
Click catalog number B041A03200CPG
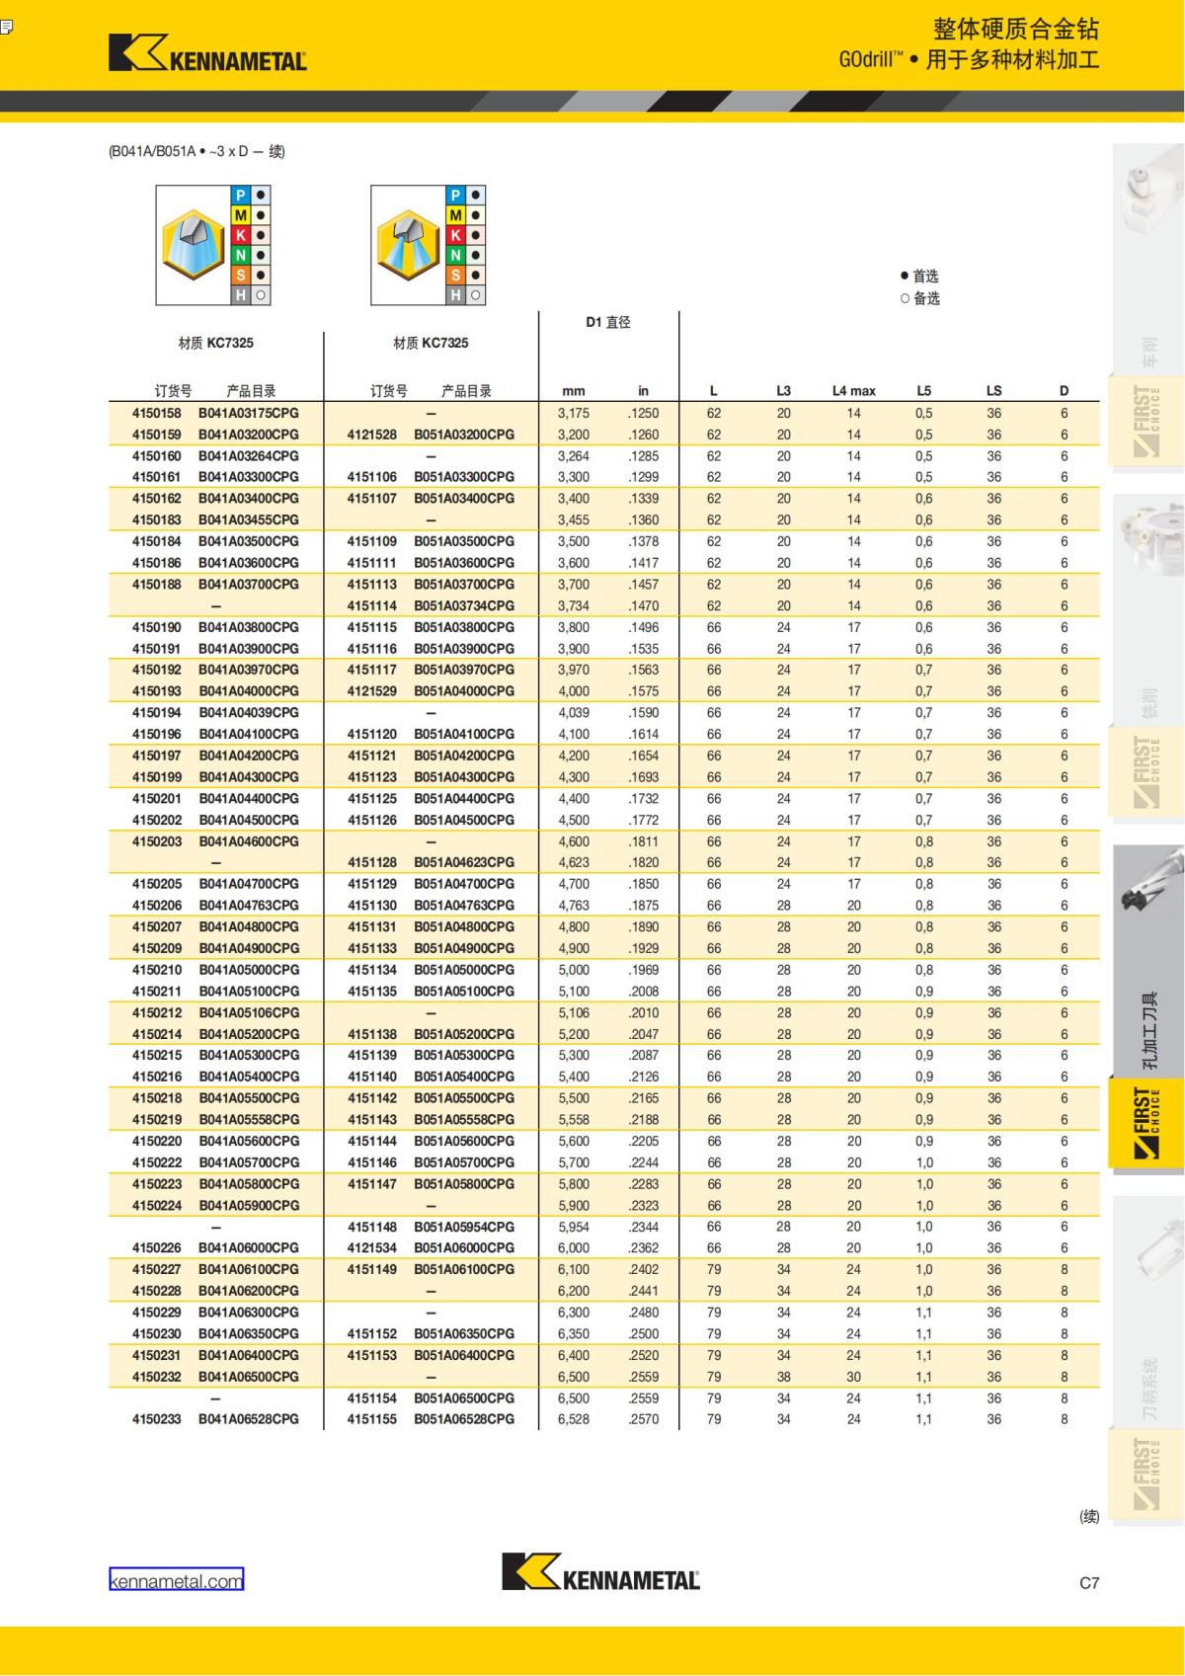pos(249,435)
